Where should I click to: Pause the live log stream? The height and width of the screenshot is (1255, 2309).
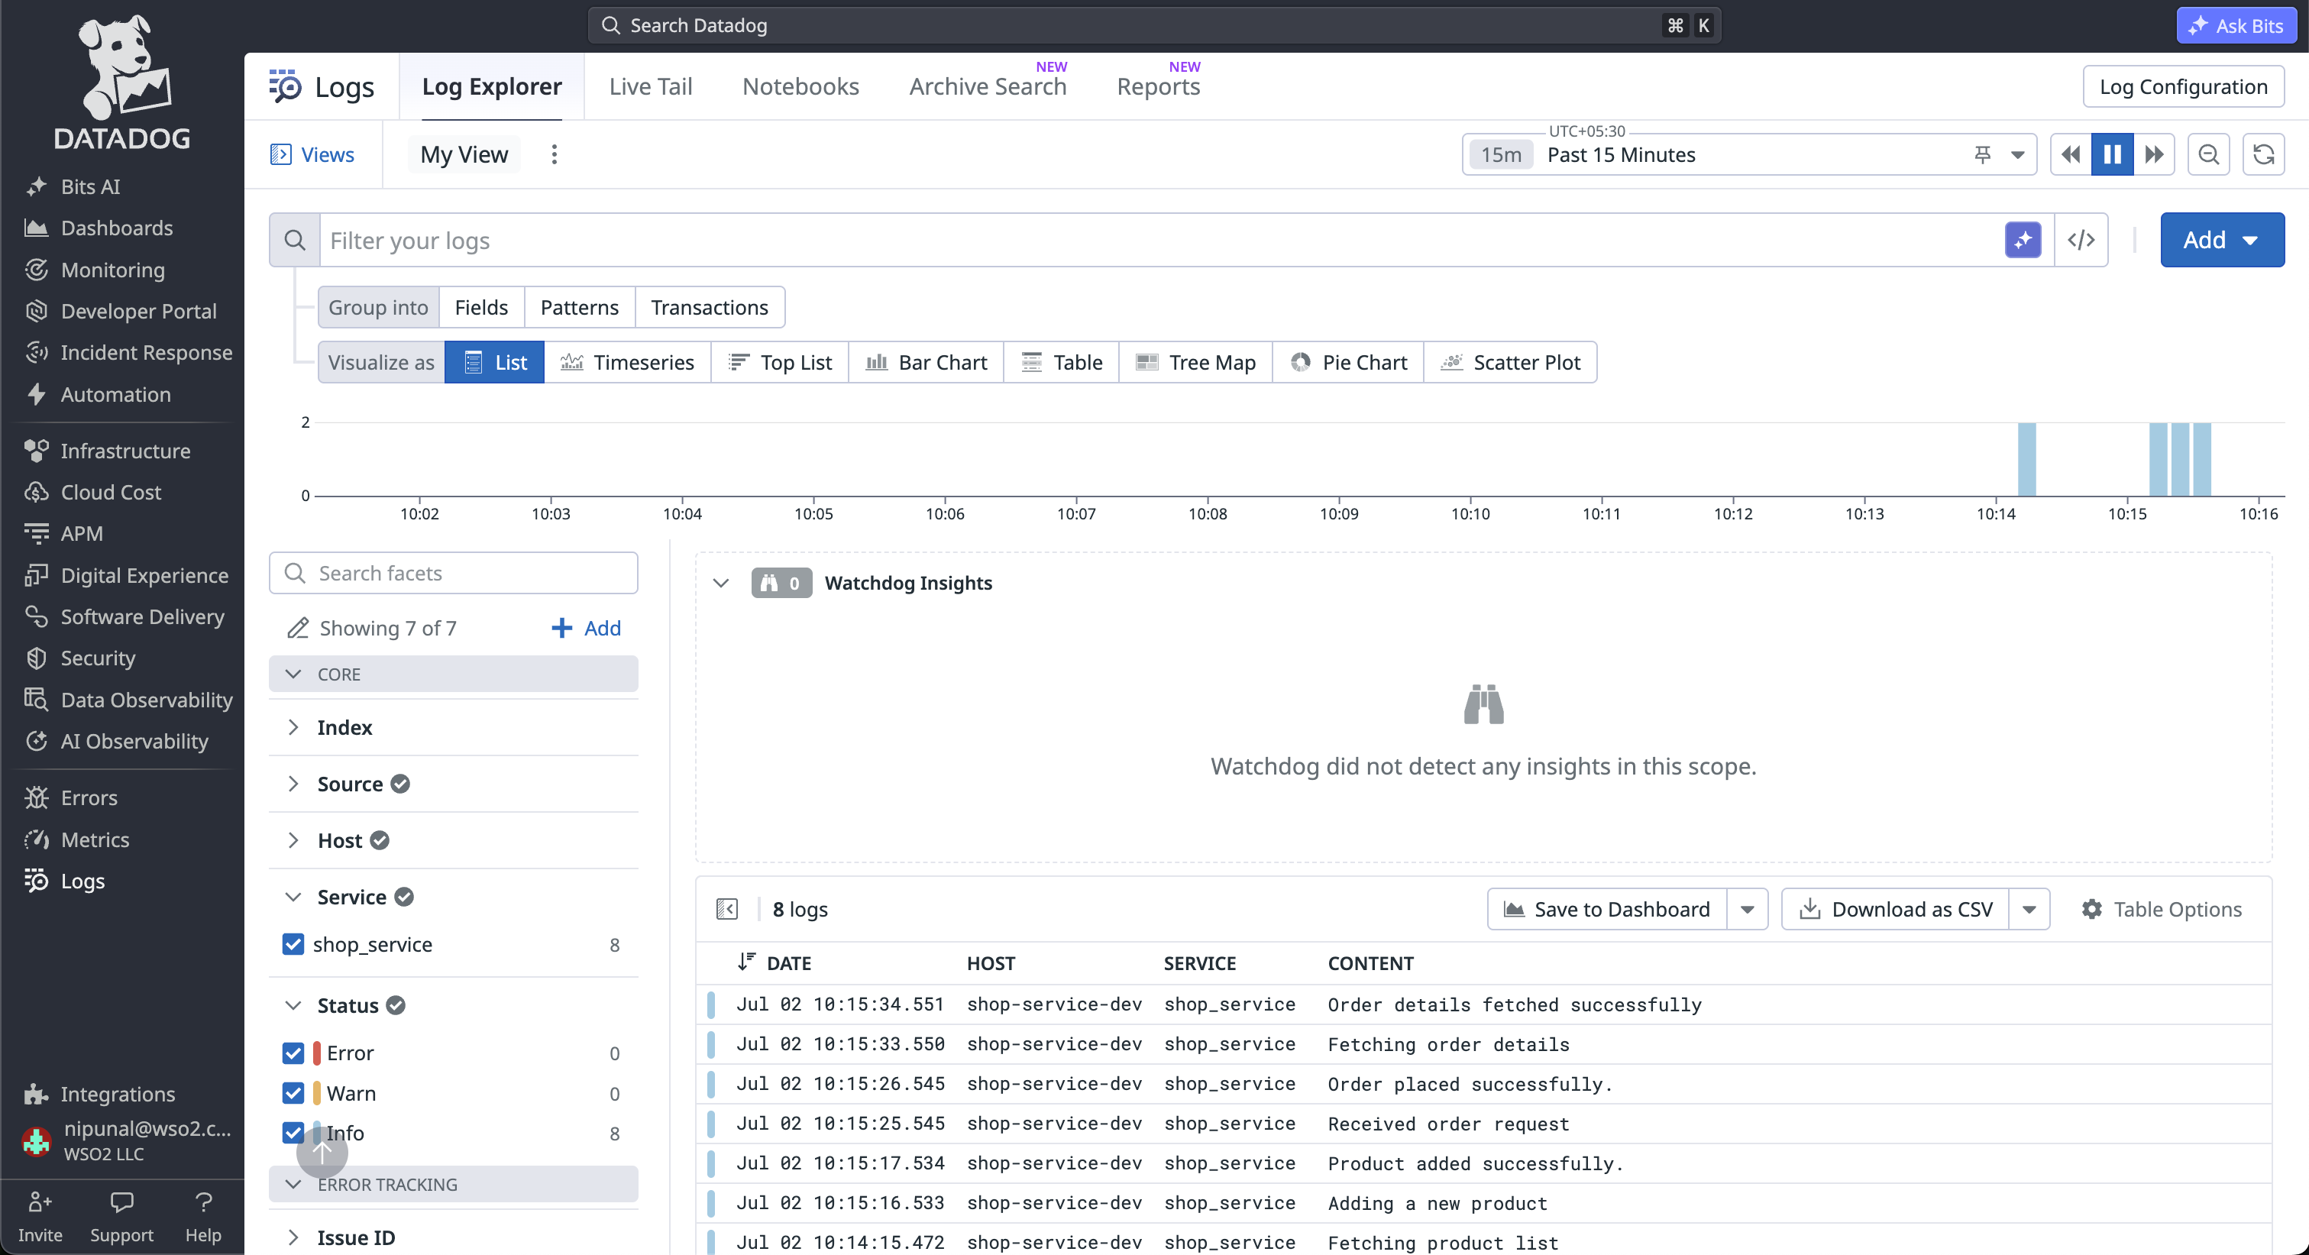pos(2113,154)
